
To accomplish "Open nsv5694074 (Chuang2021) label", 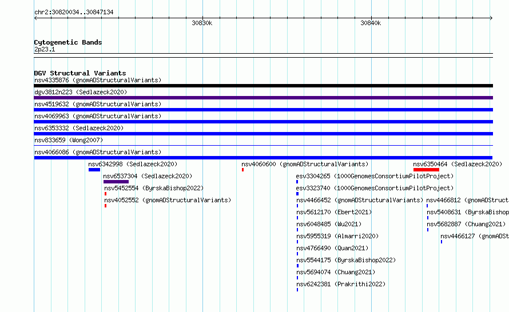I will (336, 272).
